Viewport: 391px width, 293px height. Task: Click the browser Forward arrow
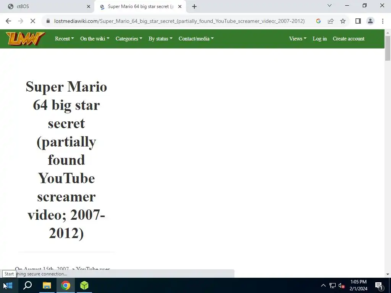coord(21,21)
